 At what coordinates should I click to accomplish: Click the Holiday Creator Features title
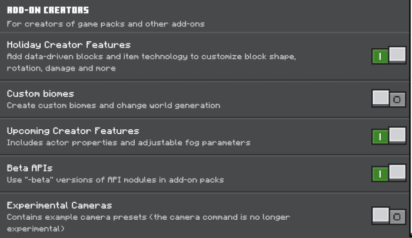(x=68, y=45)
